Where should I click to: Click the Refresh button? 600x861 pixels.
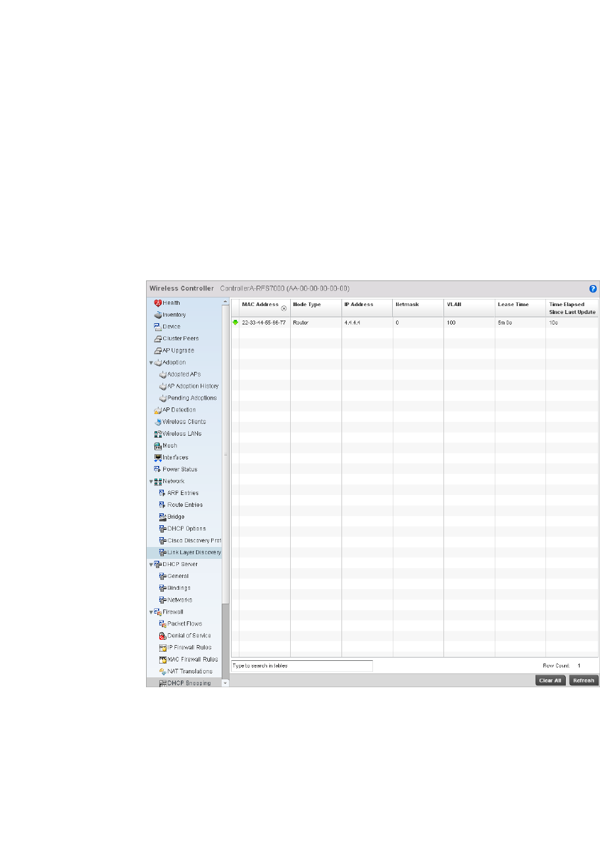(x=584, y=681)
